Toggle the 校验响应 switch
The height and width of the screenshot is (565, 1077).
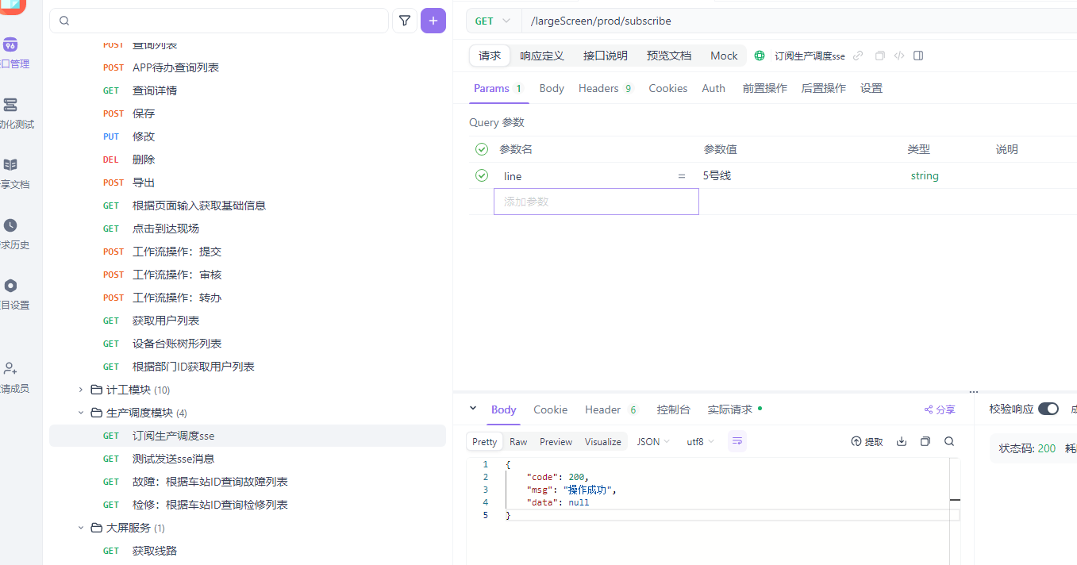click(x=1048, y=409)
